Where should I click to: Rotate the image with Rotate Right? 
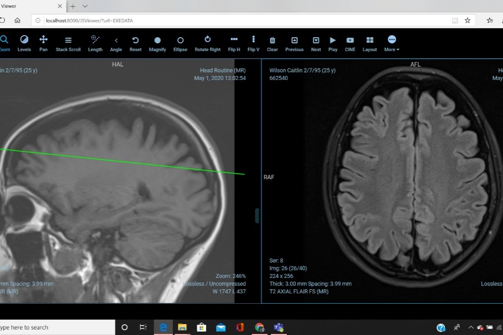tap(208, 43)
